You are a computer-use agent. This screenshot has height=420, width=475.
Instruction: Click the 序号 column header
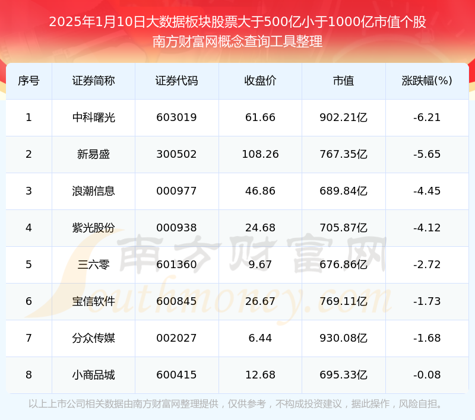(x=28, y=81)
